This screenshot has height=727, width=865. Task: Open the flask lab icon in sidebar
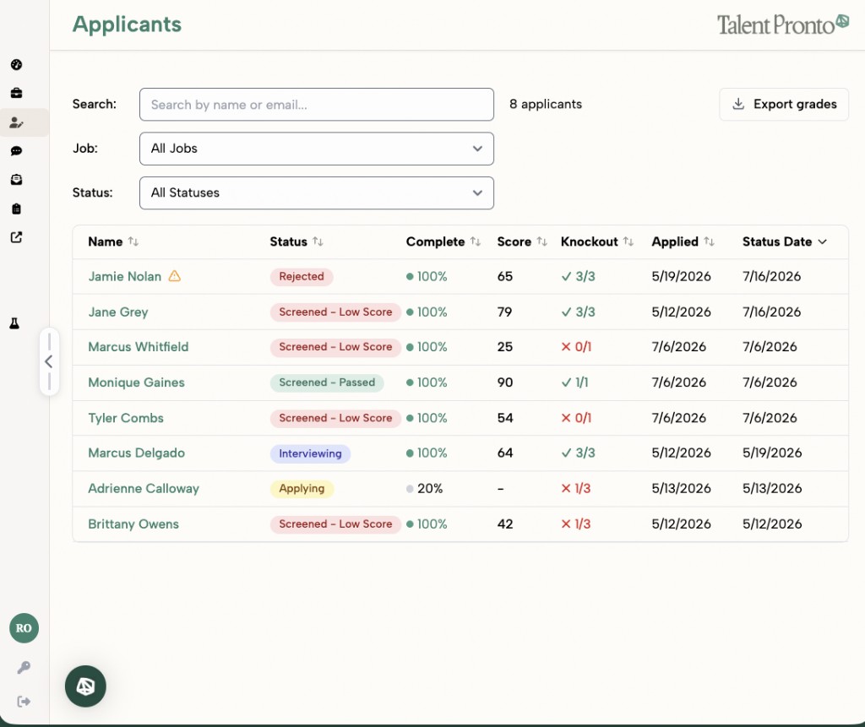tap(15, 323)
